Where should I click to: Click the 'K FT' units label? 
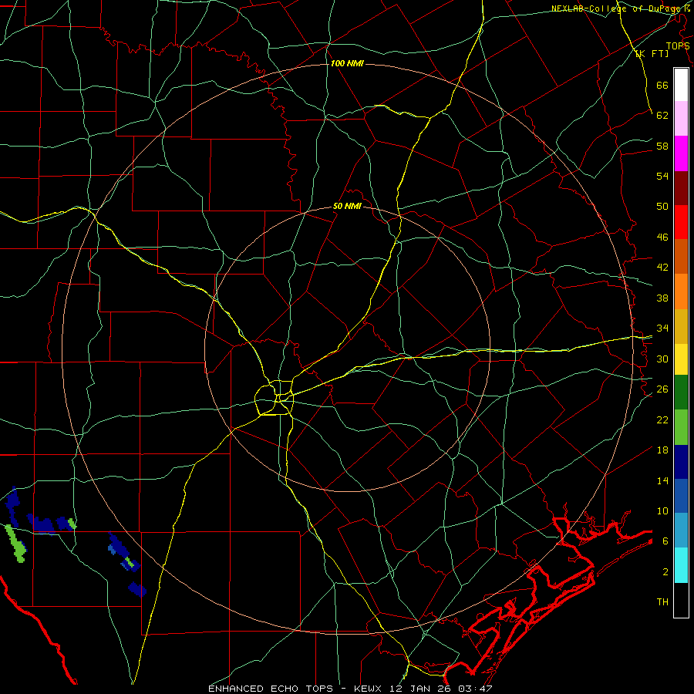point(652,53)
